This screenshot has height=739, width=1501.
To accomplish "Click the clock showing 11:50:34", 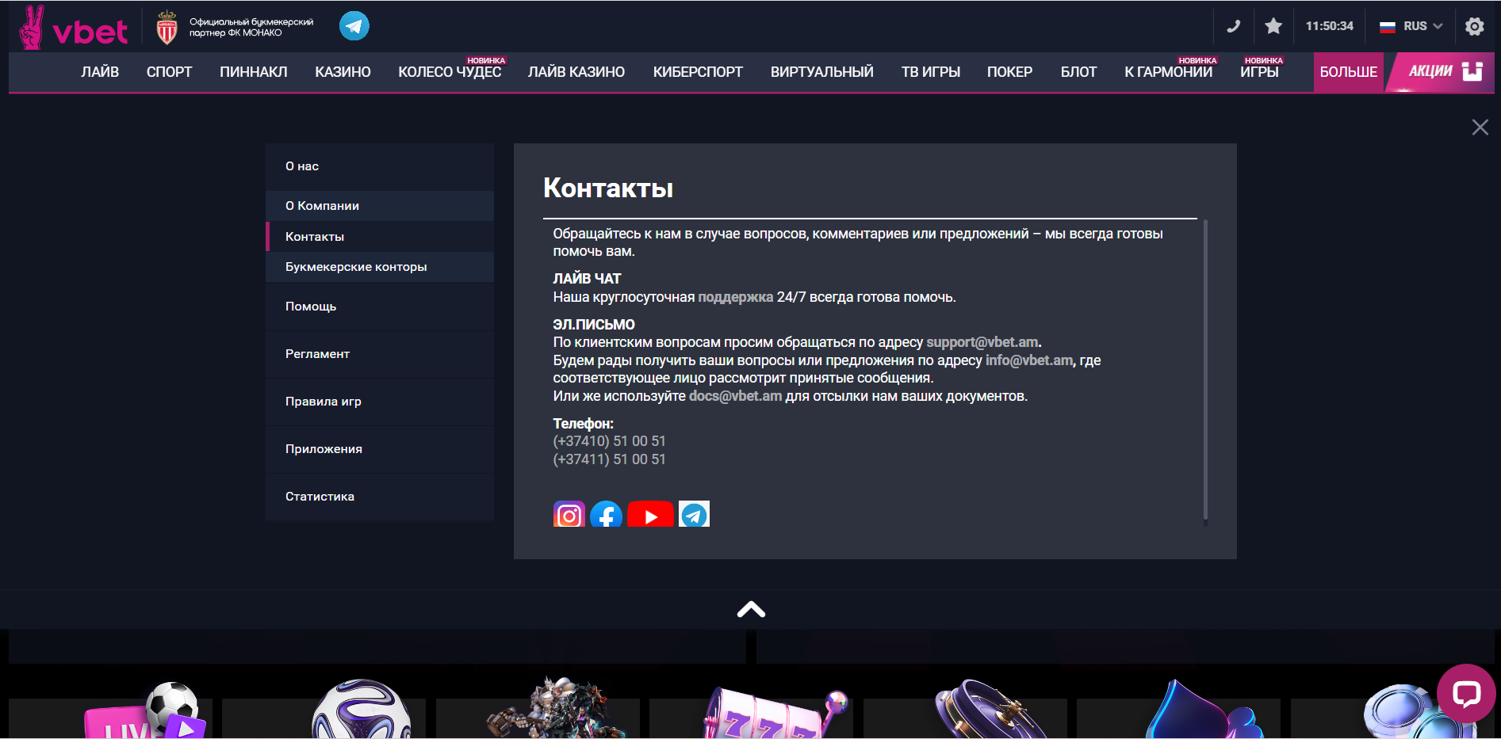I will (1330, 26).
